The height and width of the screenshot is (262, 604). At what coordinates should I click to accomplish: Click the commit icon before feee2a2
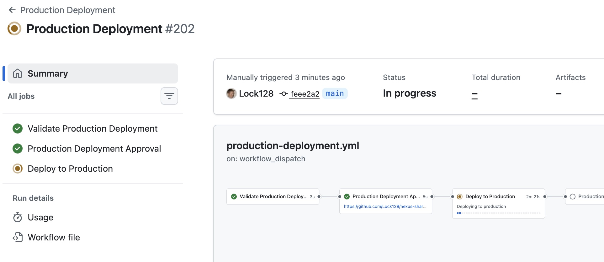(x=283, y=93)
